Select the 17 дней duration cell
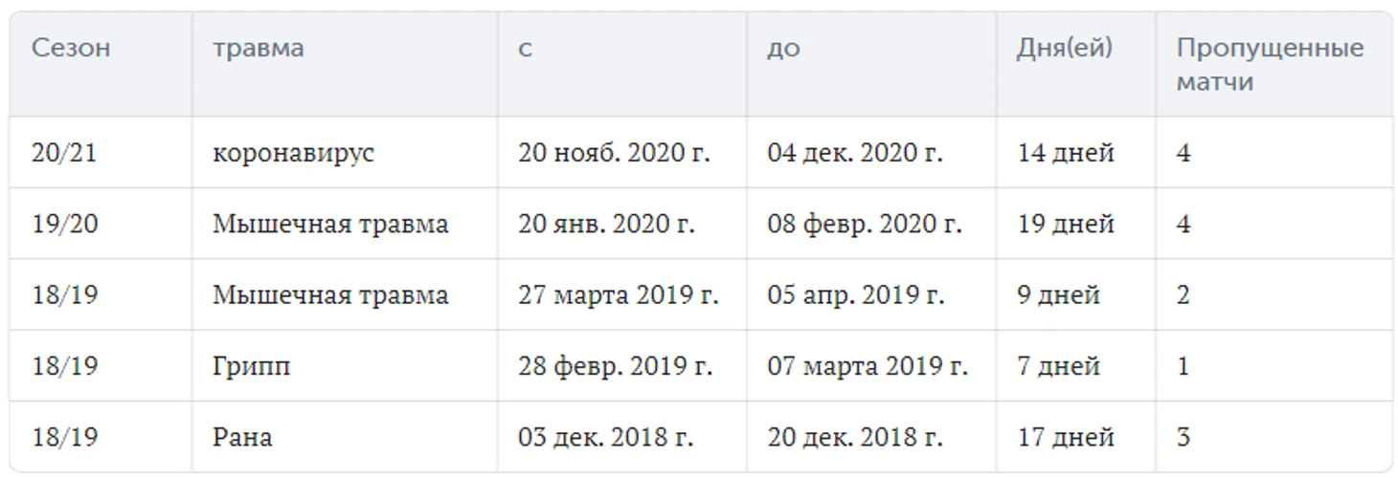 tap(1066, 437)
